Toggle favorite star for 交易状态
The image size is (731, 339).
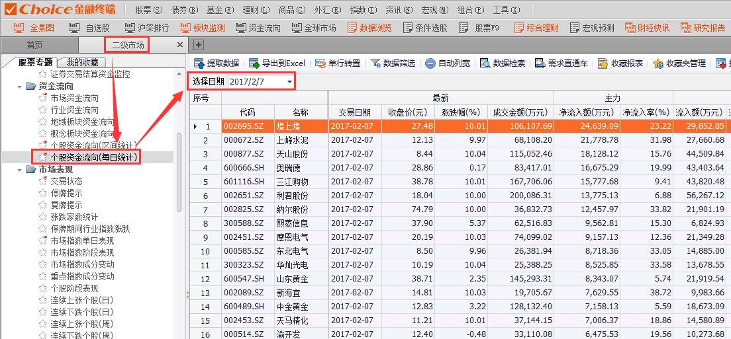[x=43, y=181]
